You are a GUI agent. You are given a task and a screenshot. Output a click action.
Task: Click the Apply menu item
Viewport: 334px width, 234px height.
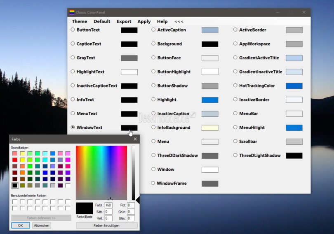tap(144, 21)
